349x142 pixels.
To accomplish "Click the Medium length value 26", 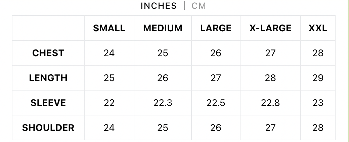I will (x=163, y=78).
